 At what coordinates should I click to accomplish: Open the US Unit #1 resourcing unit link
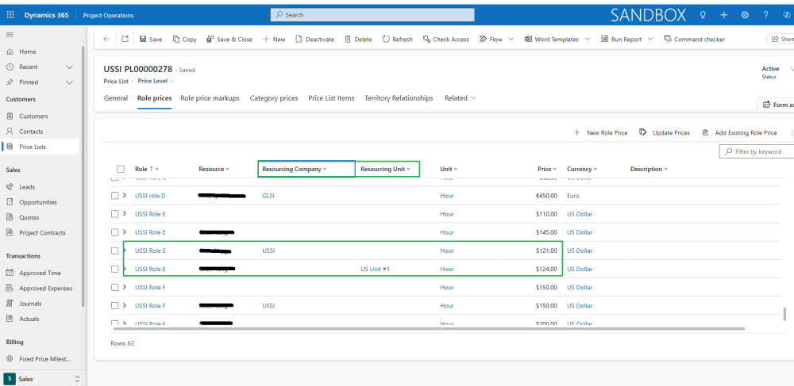point(375,269)
